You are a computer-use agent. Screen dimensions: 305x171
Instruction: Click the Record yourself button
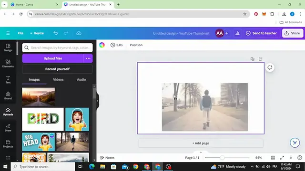pos(57,69)
